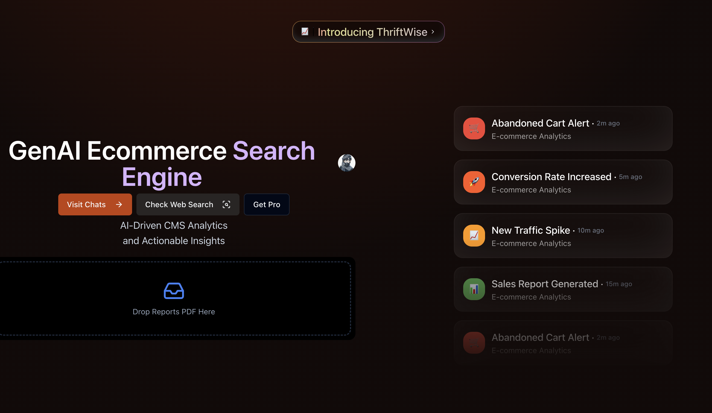
Task: Click the blue inbox tray upload icon
Action: pyautogui.click(x=174, y=291)
